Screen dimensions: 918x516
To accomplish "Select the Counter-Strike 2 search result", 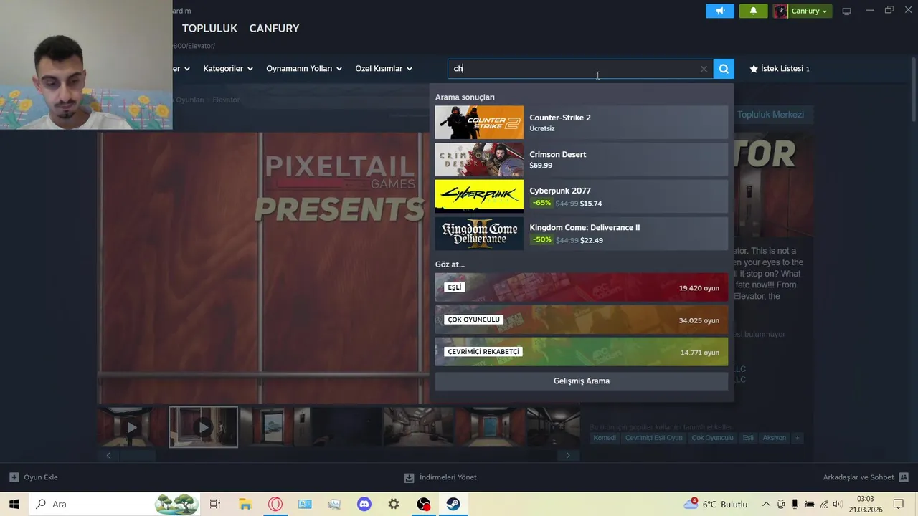I will click(582, 123).
